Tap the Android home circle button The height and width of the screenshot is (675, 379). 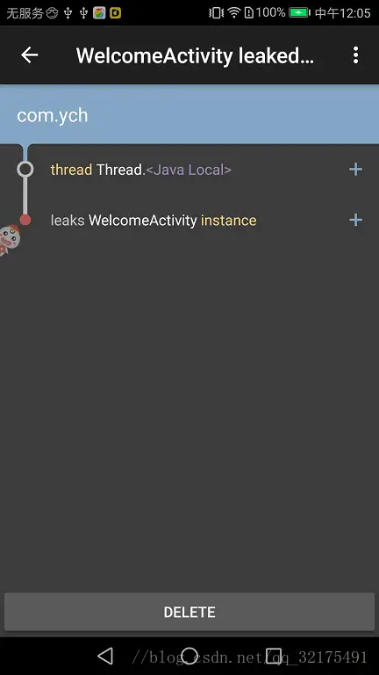point(189,656)
